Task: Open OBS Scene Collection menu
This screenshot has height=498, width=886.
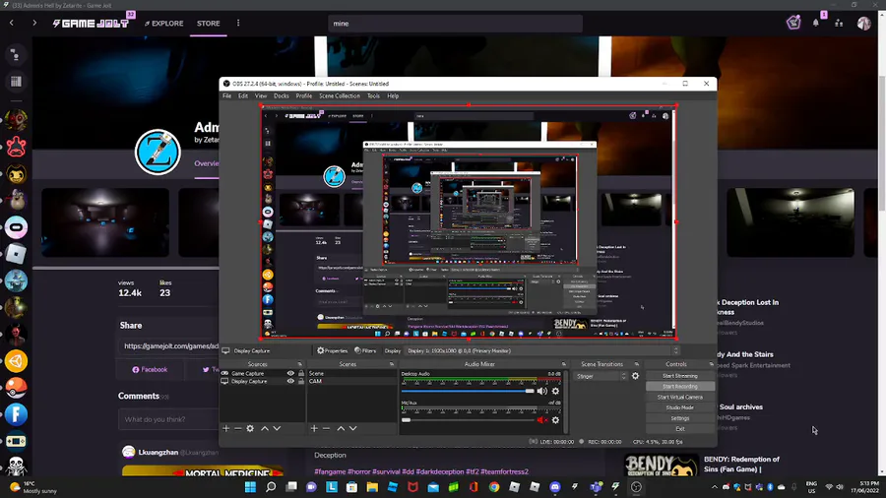Action: [340, 96]
